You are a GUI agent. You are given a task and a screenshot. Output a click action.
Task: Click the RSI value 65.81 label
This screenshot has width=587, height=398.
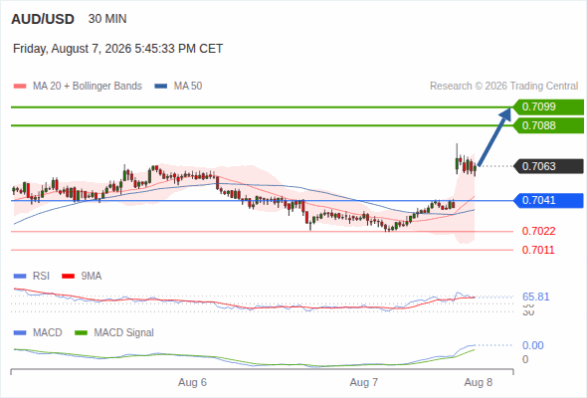tap(535, 297)
